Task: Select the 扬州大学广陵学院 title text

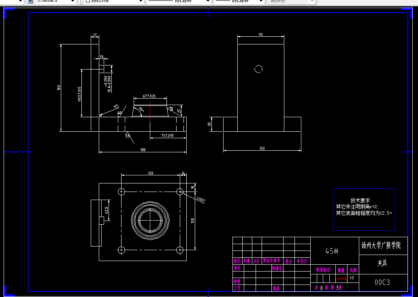Action: pyautogui.click(x=381, y=245)
